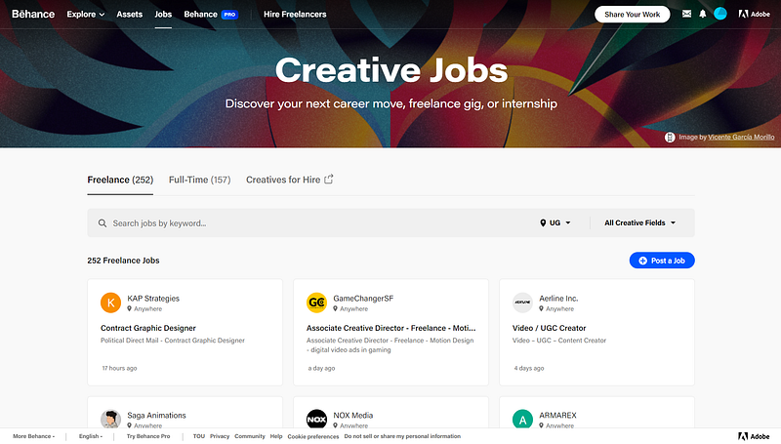
Task: Click Try Behance Pro footer link
Action: point(148,436)
